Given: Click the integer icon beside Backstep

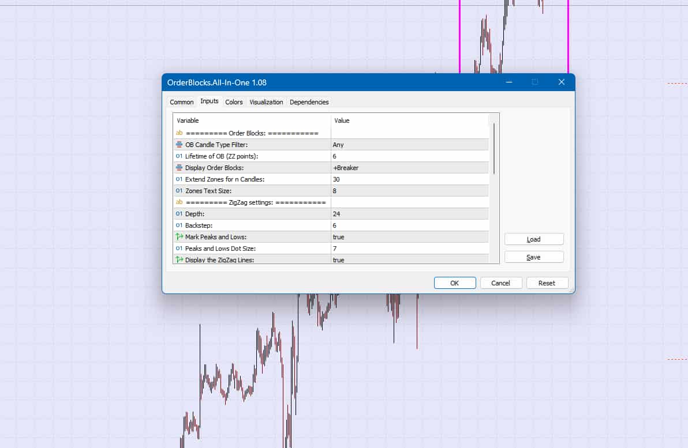Looking at the screenshot, I should tap(179, 225).
